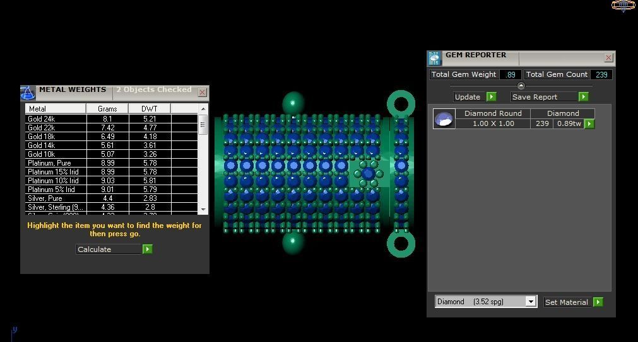
Task: Click the Total Gem Weight .89 field
Action: [x=511, y=74]
